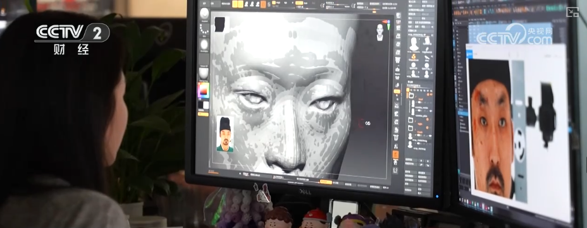This screenshot has width=587, height=228.
Task: Expand the topmost subtool folder
Action: [x=411, y=95]
